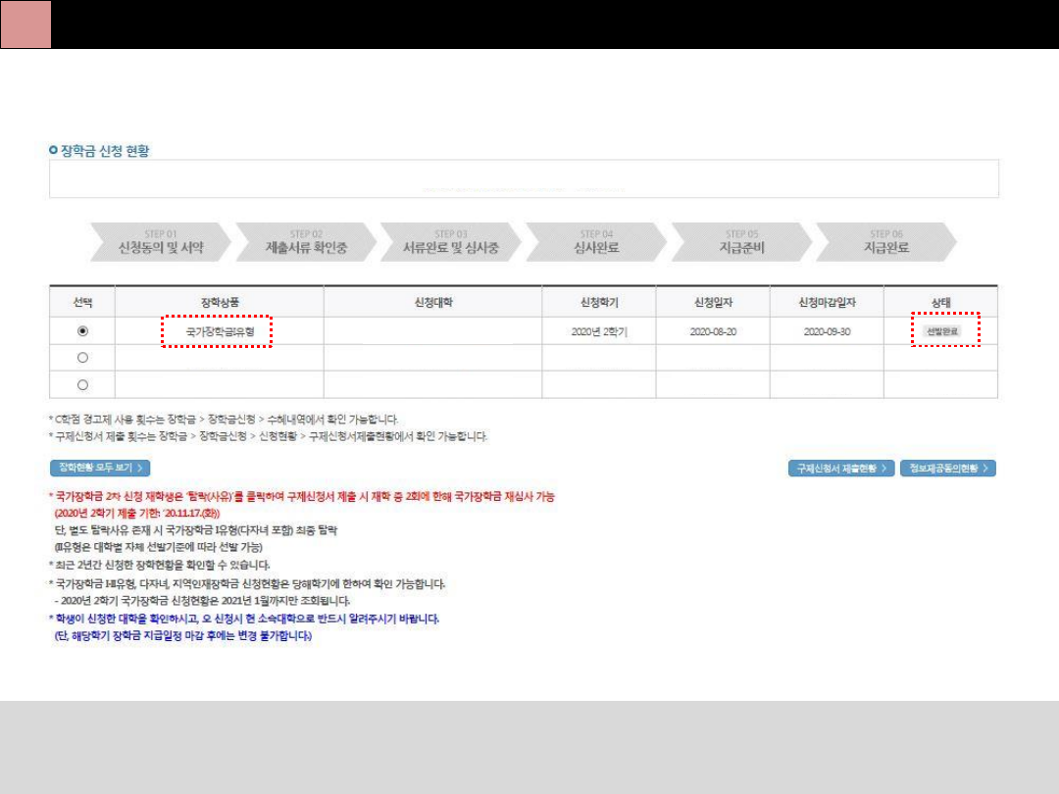This screenshot has width=1059, height=794.
Task: Click the 국가장학금 I유형 scholarship name cell
Action: coord(220,332)
